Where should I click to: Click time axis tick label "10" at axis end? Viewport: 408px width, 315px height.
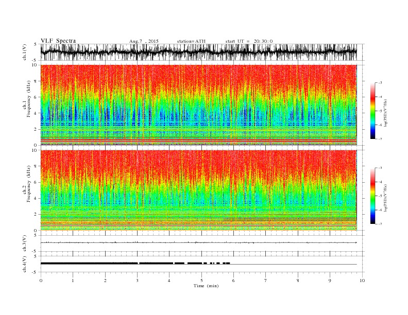(x=362, y=281)
